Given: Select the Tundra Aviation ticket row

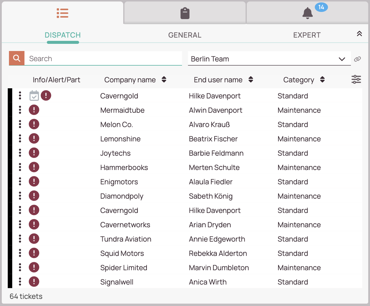Looking at the screenshot, I should [126, 239].
